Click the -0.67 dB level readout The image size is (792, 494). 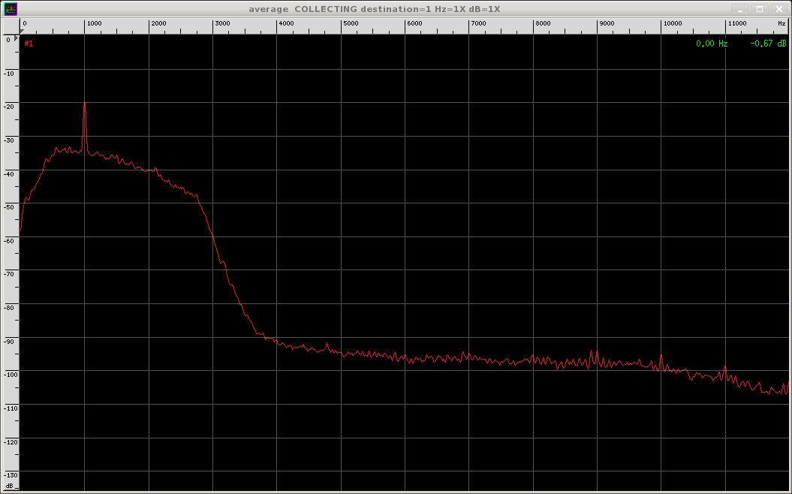(768, 44)
